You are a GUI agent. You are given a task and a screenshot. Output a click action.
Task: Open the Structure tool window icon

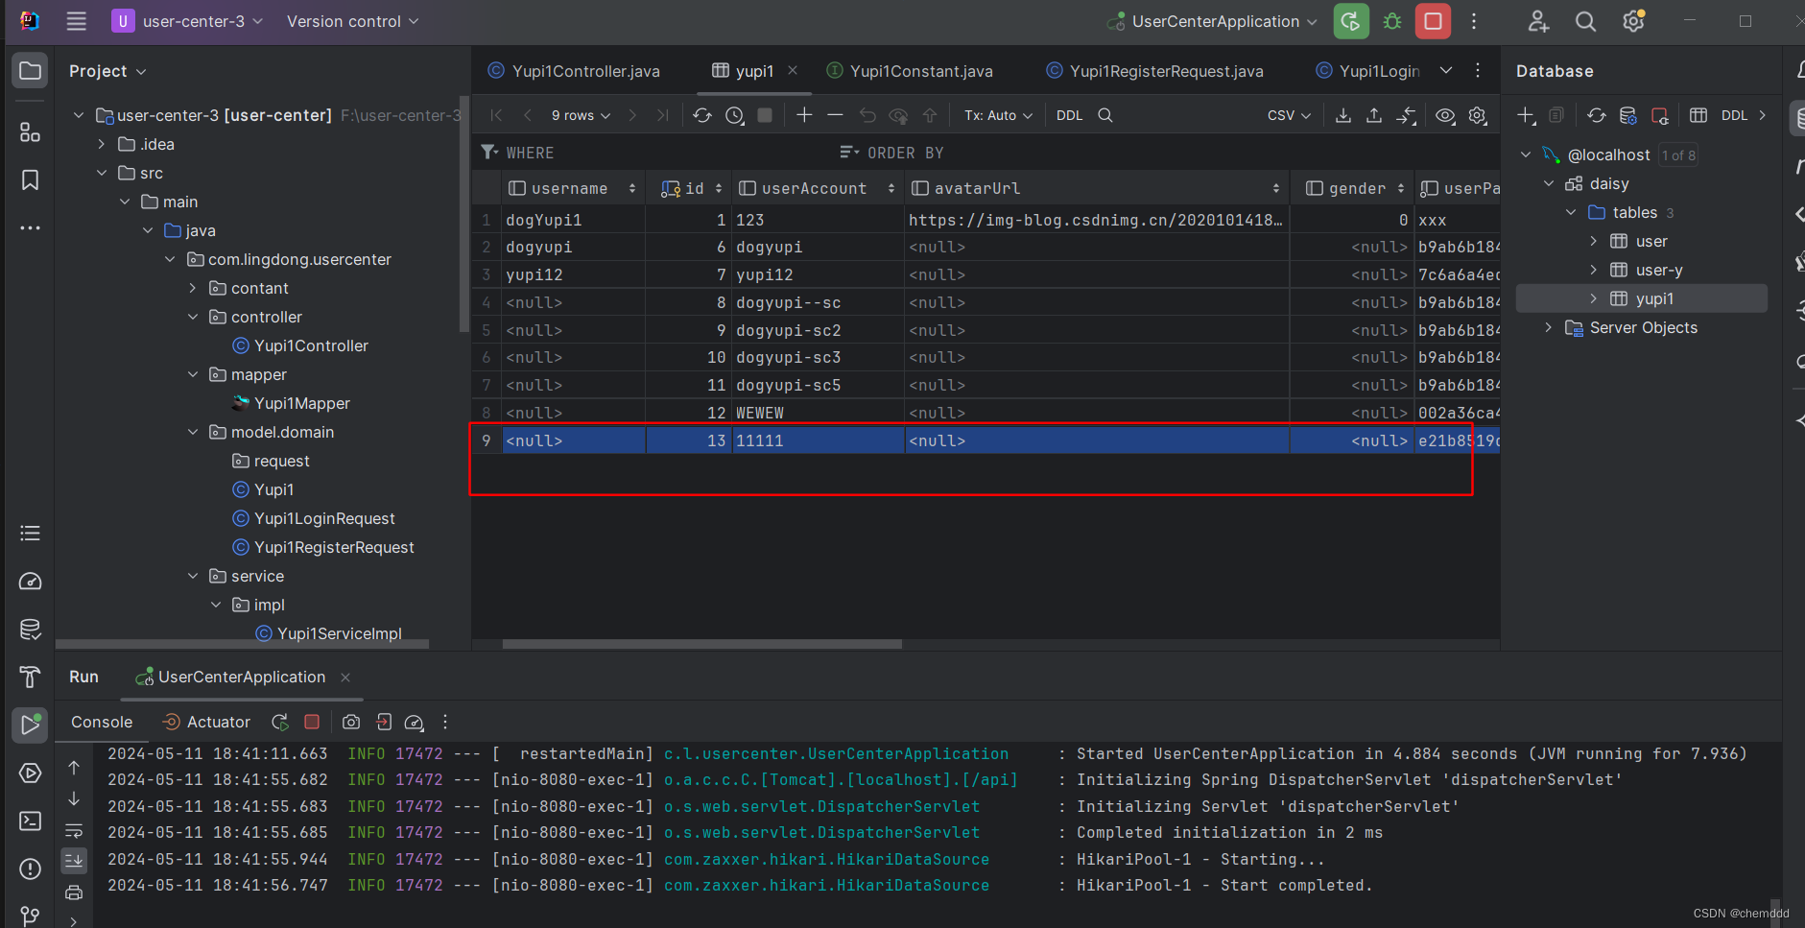coord(30,132)
